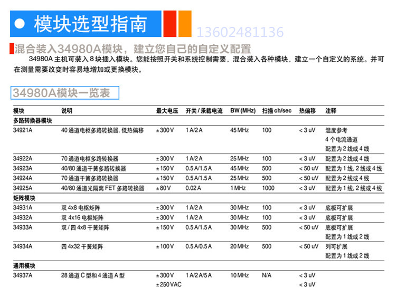The width and height of the screenshot is (396, 288).
Task: Click the 0.5 A/0.5 A current value
Action: click(x=199, y=246)
